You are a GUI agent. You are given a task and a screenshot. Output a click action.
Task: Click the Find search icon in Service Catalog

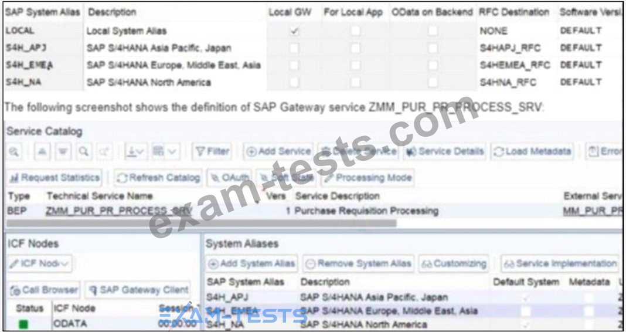coord(83,152)
